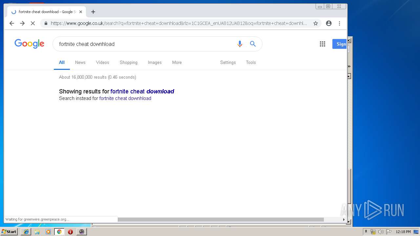420x236 pixels.
Task: Switch to the Videos tab
Action: coord(102,62)
